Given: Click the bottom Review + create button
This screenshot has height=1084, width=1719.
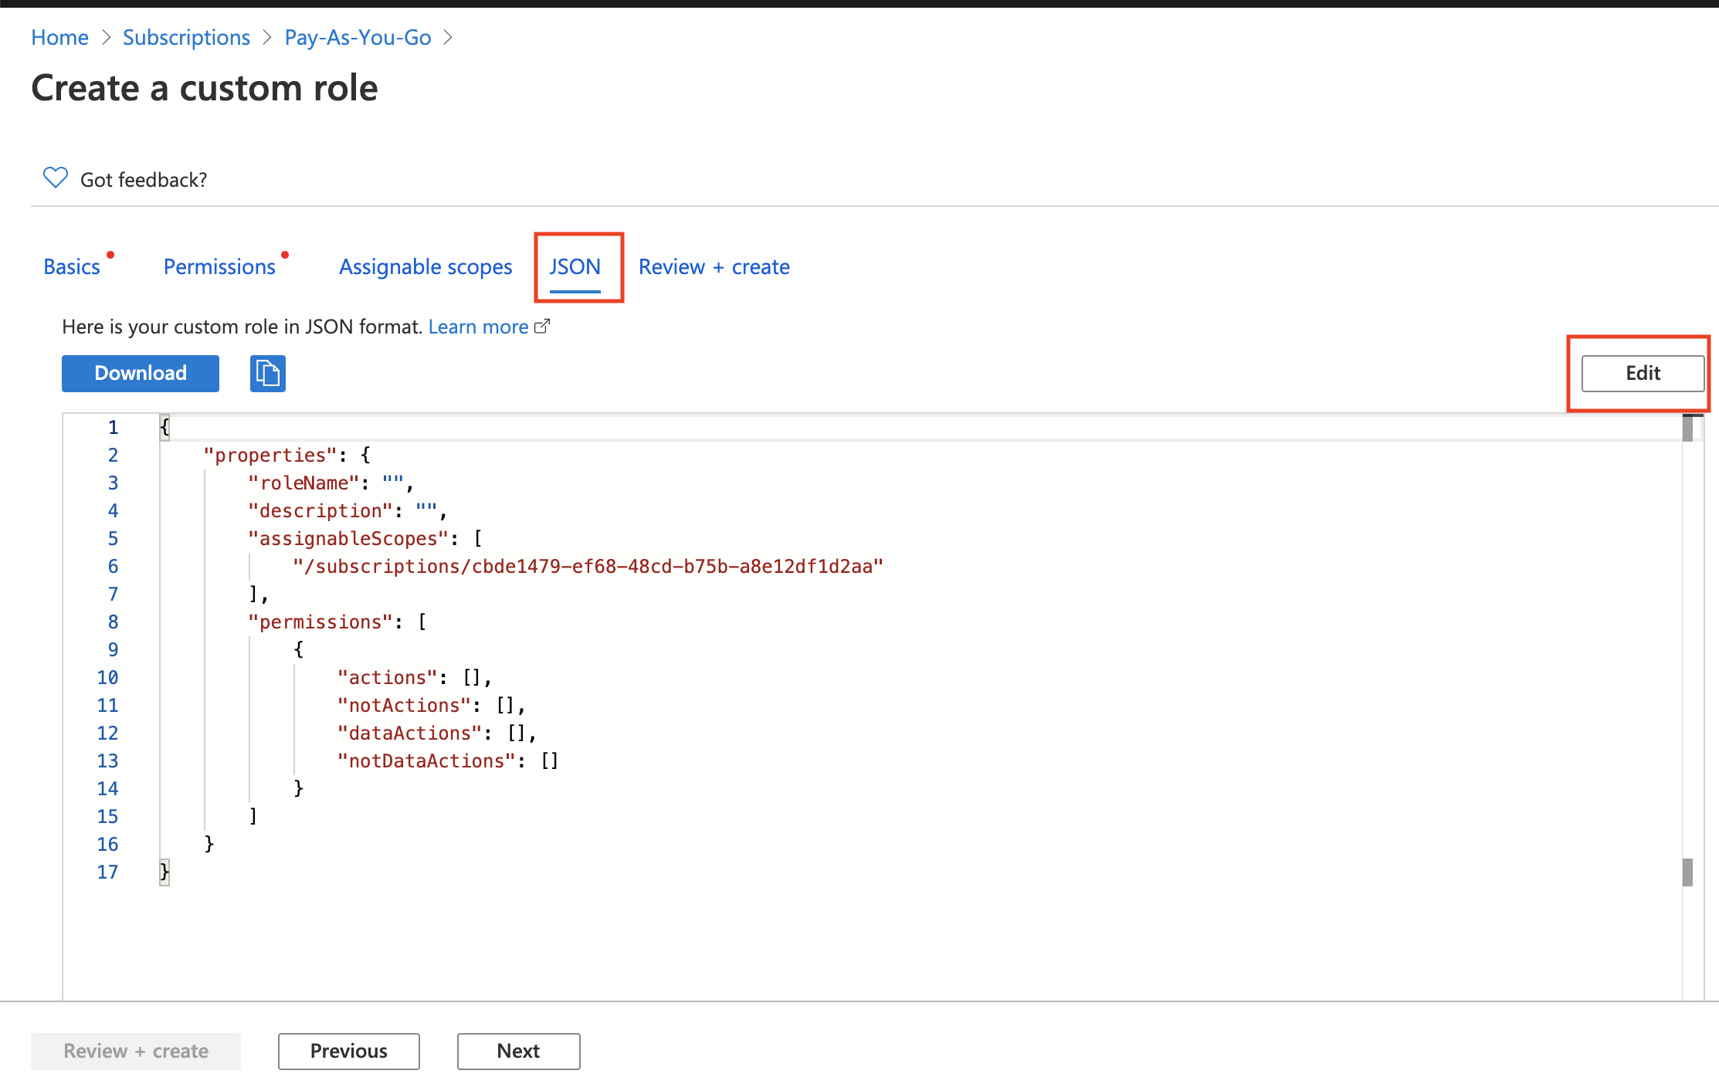Looking at the screenshot, I should (x=135, y=1051).
